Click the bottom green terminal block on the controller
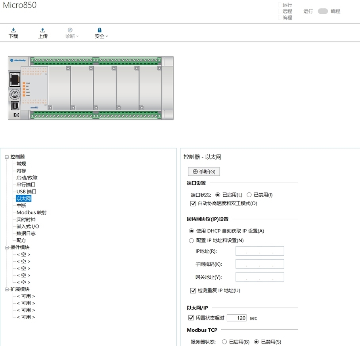This screenshot has width=360, height=346. point(96,116)
